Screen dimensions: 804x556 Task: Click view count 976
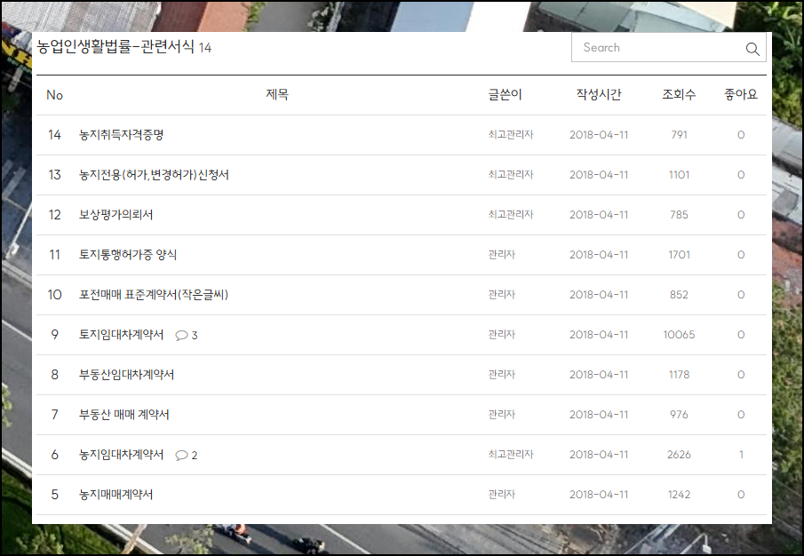[679, 415]
